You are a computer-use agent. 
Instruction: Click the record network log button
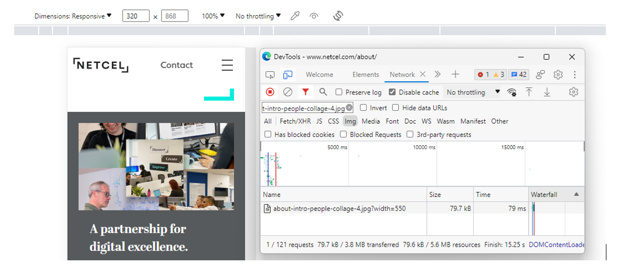[x=270, y=92]
